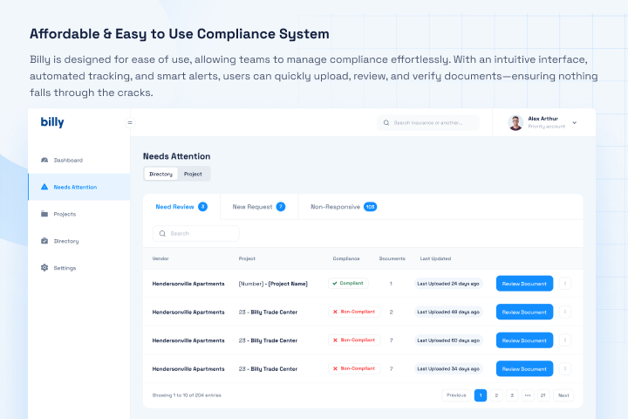The image size is (628, 419).
Task: Click the Need Review count badge
Action: click(202, 207)
